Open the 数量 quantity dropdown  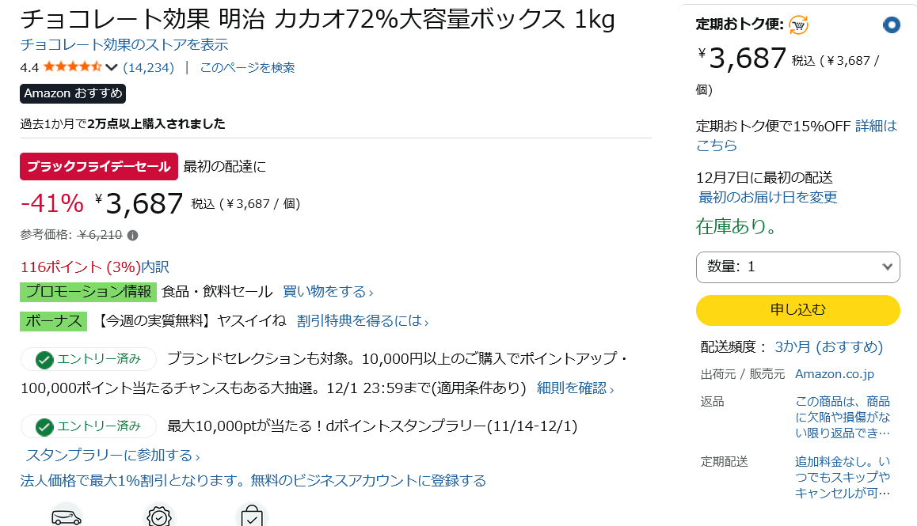pos(797,267)
